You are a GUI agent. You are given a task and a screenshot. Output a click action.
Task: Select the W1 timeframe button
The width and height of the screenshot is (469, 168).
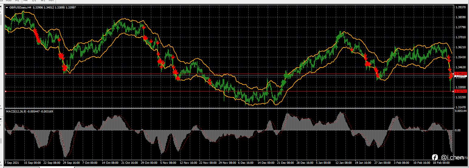point(43,1)
